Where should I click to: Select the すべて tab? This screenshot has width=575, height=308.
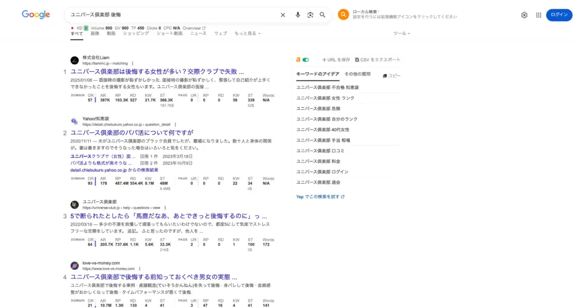[x=76, y=33]
